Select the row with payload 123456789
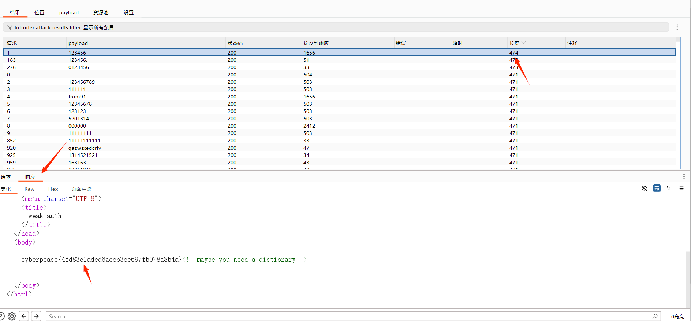Viewport: 691px width, 321px height. click(x=339, y=82)
